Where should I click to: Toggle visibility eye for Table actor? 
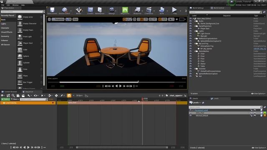tap(191, 66)
